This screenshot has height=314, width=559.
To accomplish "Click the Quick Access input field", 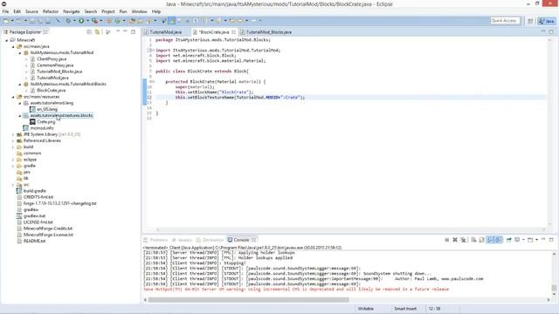I will (505, 21).
